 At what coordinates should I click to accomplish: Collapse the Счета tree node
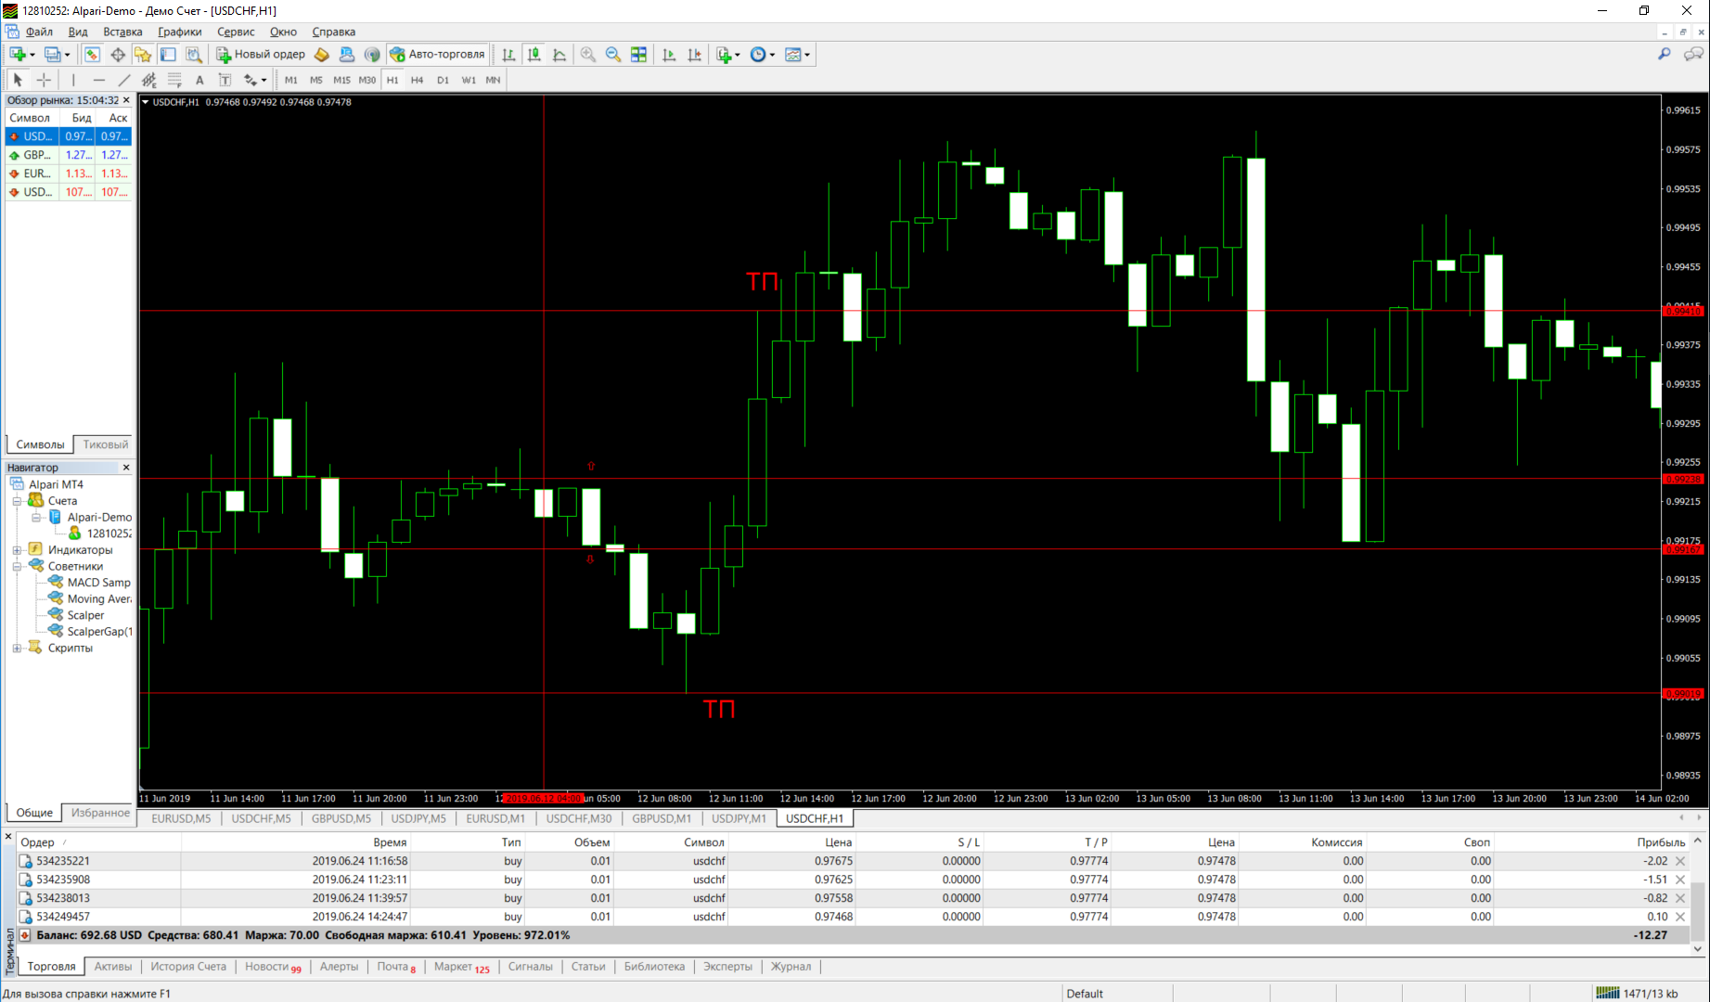pos(17,501)
